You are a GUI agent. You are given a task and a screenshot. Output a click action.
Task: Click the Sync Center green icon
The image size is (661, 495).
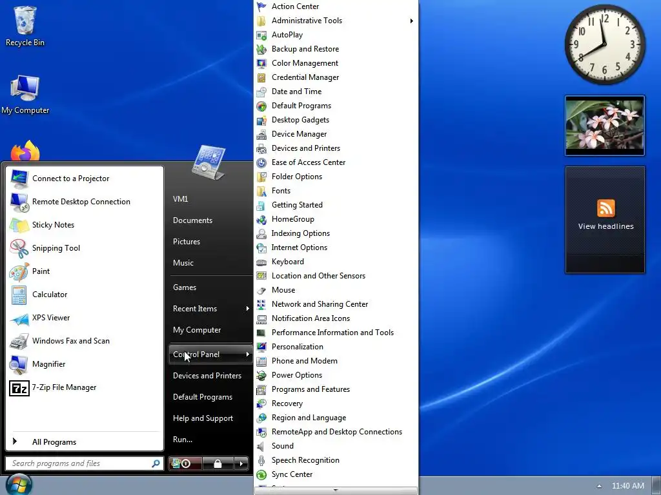(261, 475)
